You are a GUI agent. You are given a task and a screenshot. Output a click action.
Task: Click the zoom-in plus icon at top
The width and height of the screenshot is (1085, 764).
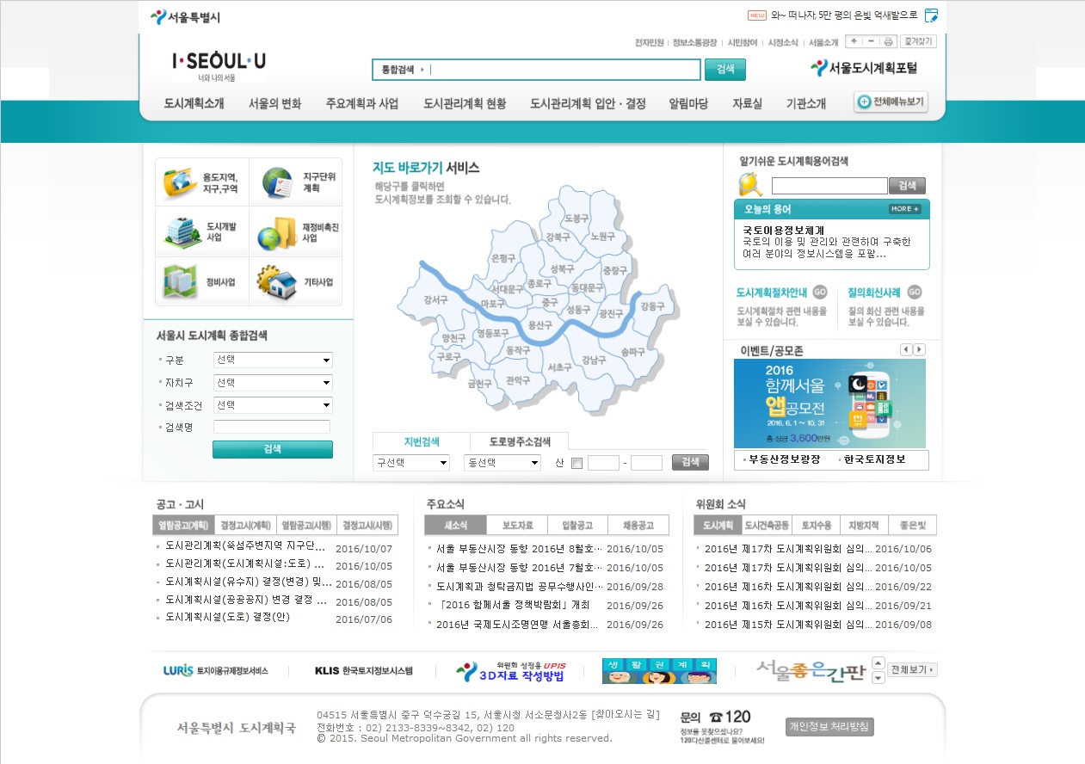[854, 41]
